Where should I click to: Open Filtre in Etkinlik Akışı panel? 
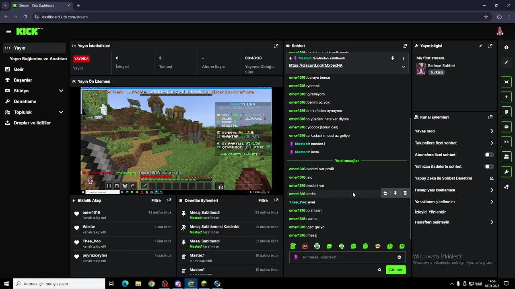[156, 200]
